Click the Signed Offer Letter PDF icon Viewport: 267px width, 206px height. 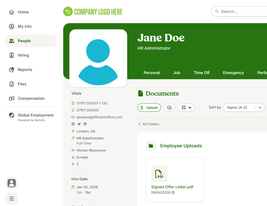click(x=159, y=174)
